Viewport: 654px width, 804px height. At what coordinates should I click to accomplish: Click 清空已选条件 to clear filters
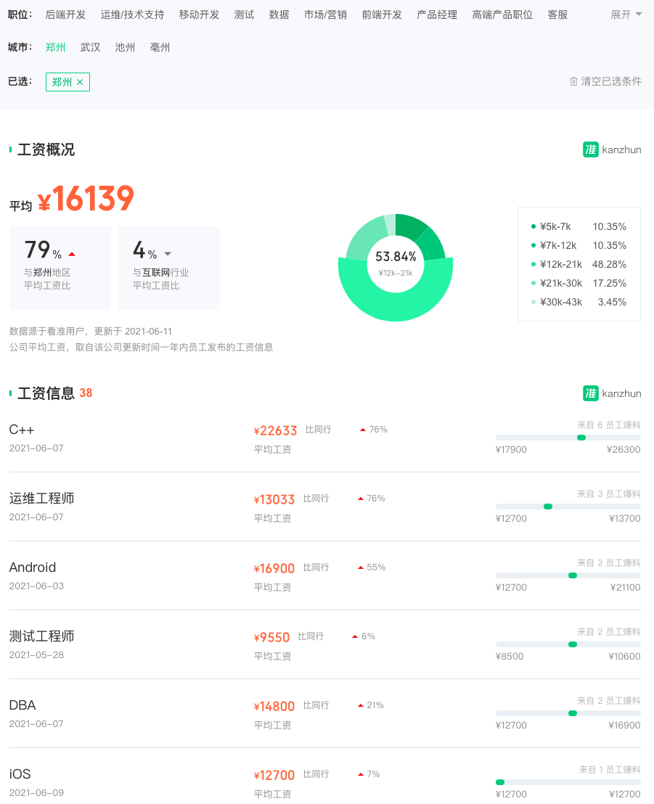(611, 81)
